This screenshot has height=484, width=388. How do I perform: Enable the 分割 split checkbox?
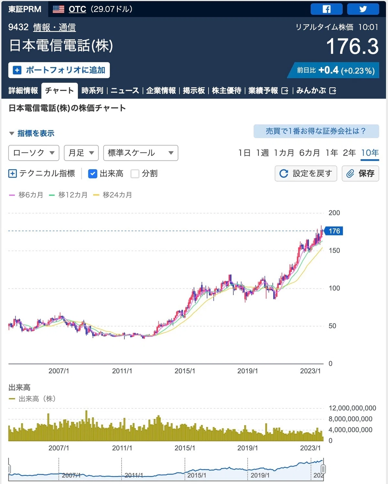point(135,174)
